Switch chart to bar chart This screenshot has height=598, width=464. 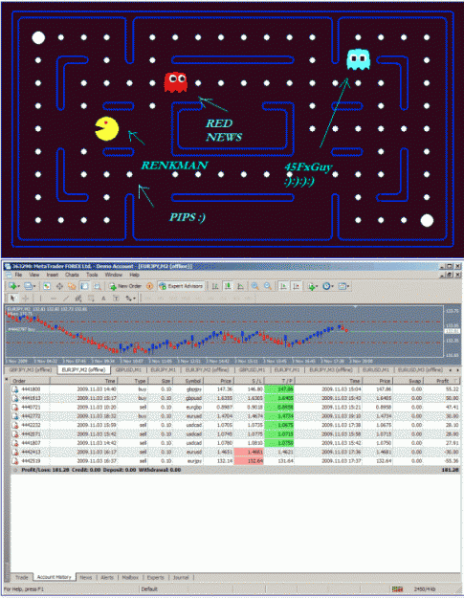click(x=215, y=286)
